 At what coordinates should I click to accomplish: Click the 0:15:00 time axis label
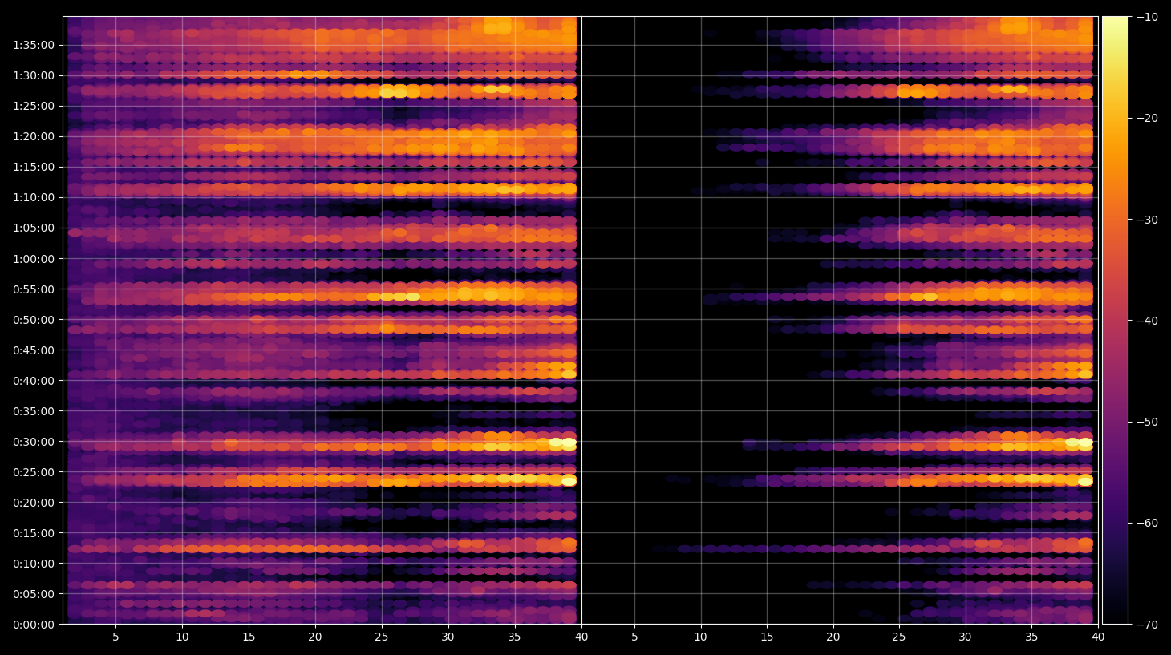pos(34,533)
